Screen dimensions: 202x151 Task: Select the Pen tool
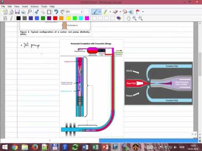click(x=95, y=12)
